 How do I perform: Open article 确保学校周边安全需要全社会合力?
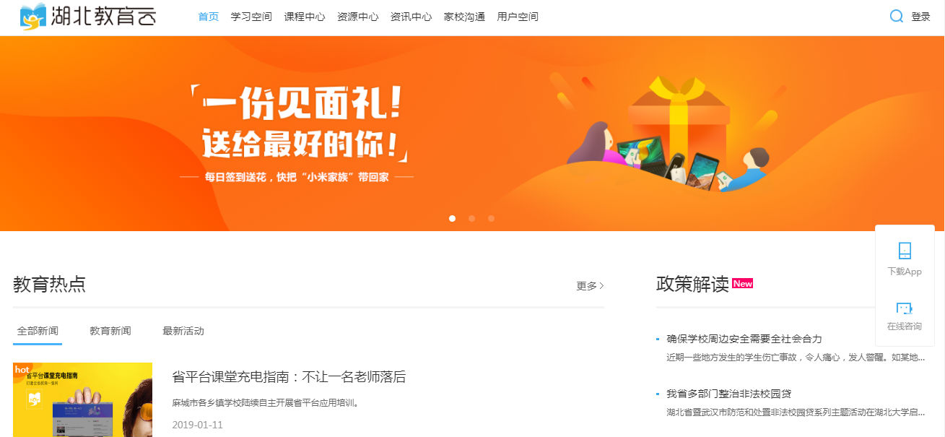point(744,339)
